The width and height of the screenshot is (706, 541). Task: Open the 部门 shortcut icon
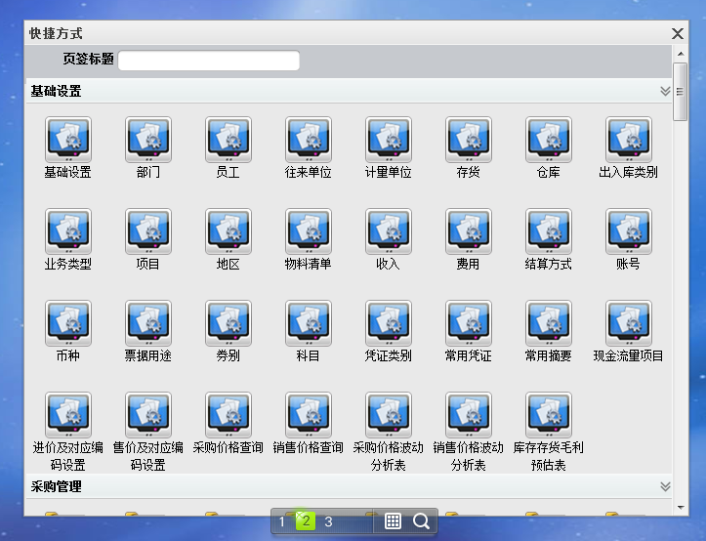(x=148, y=140)
